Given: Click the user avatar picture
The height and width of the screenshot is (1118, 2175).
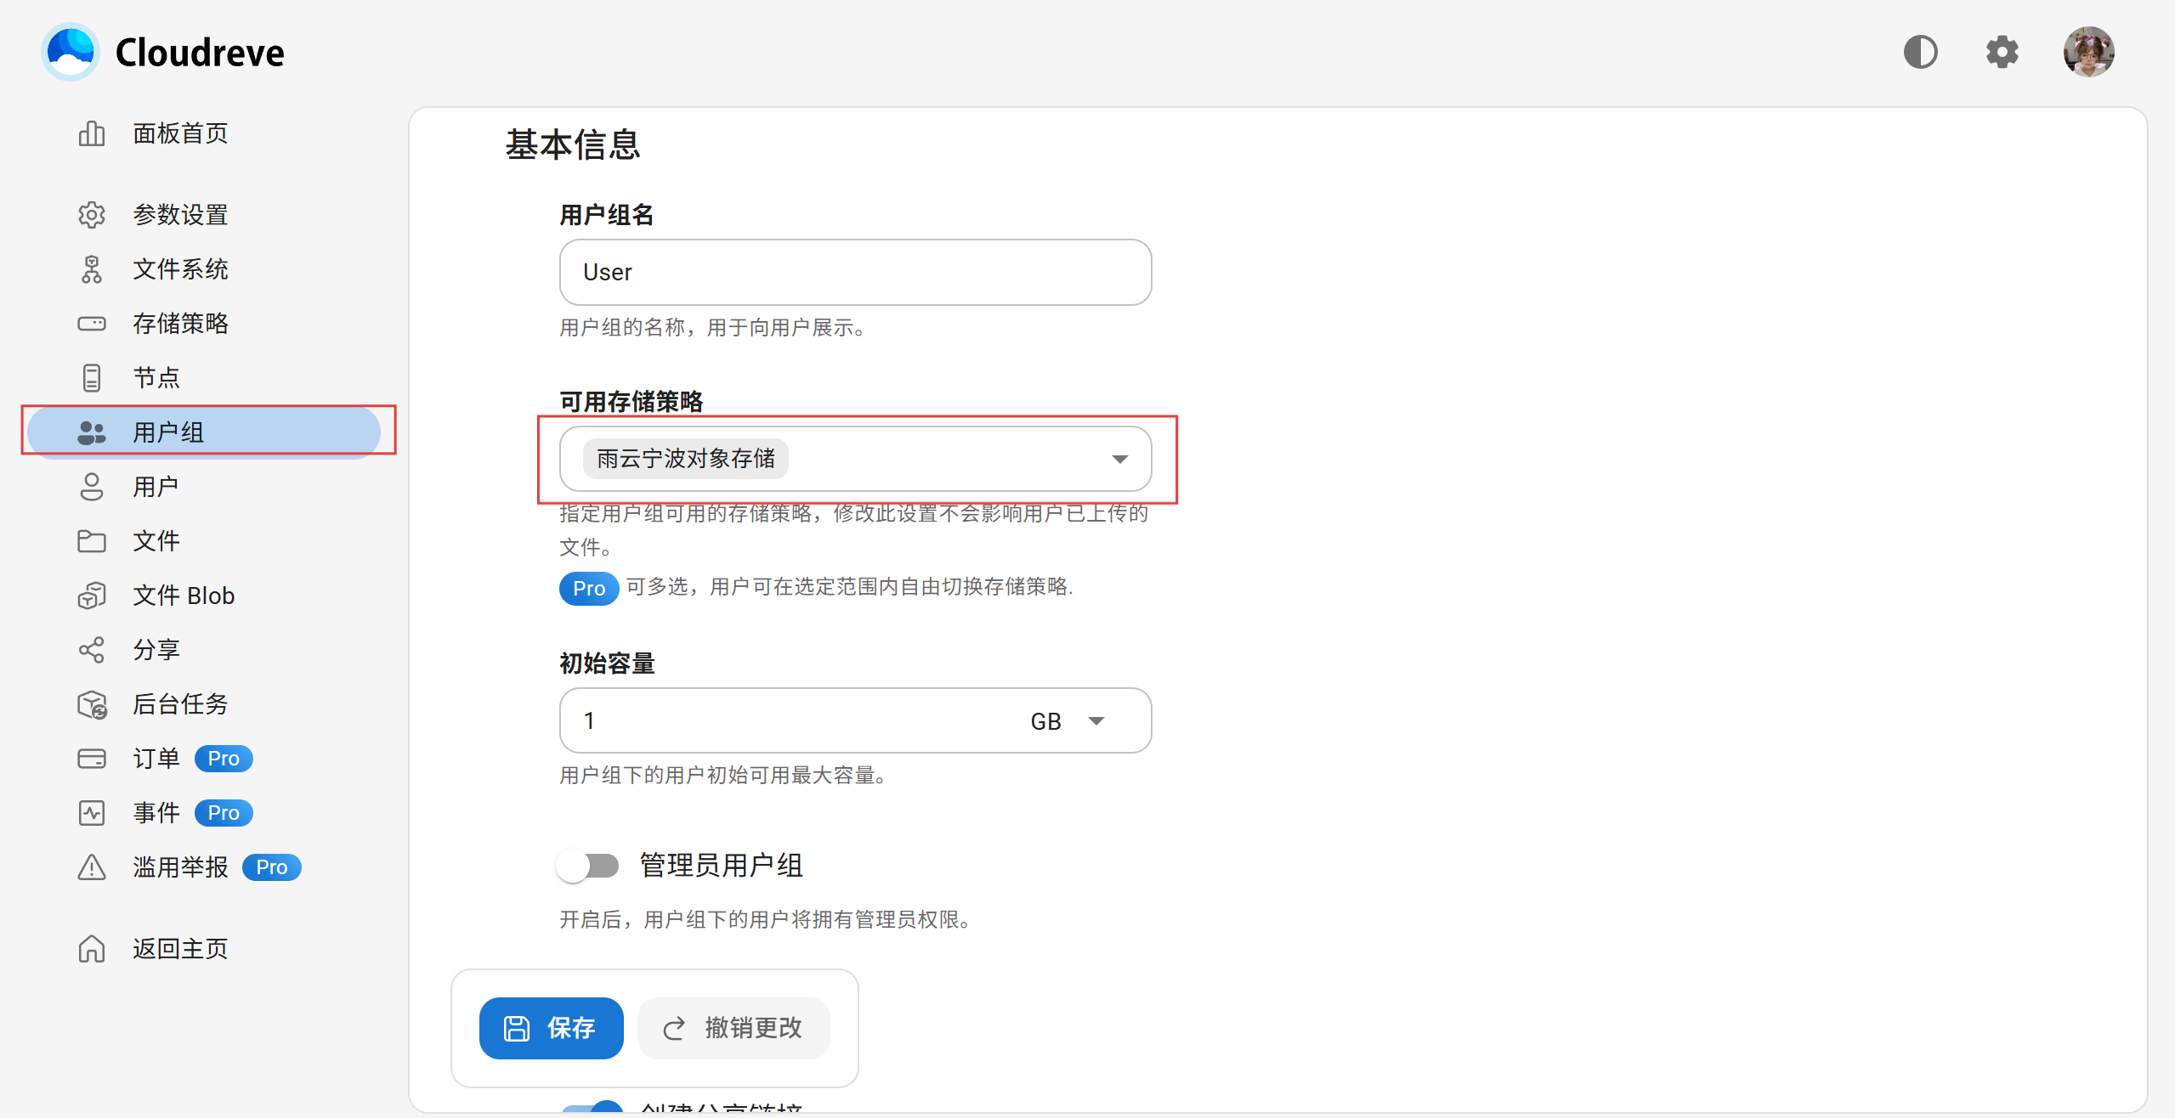Looking at the screenshot, I should [2087, 52].
